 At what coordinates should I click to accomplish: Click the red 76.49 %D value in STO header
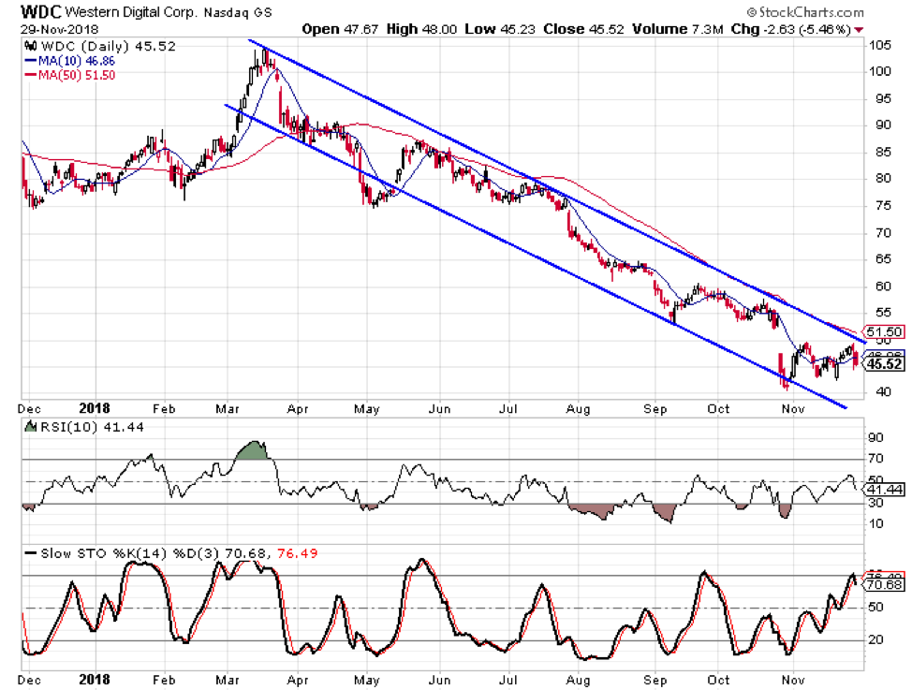click(297, 553)
